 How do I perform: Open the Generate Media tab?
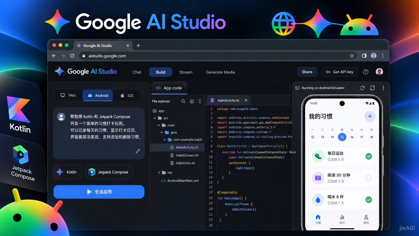(221, 72)
